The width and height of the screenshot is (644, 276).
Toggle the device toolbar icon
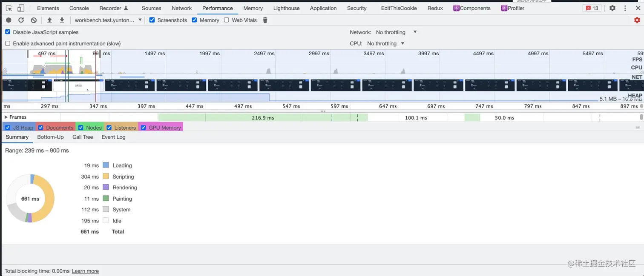[x=21, y=8]
